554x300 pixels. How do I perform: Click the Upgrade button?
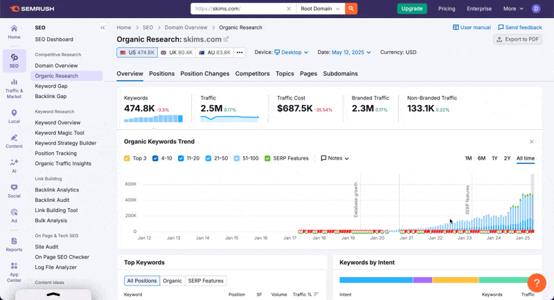click(x=412, y=8)
